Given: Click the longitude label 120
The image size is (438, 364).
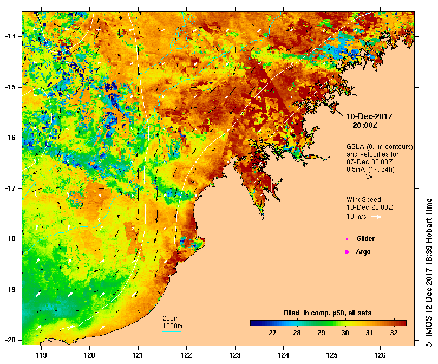Looking at the screenshot, I should (90, 355).
